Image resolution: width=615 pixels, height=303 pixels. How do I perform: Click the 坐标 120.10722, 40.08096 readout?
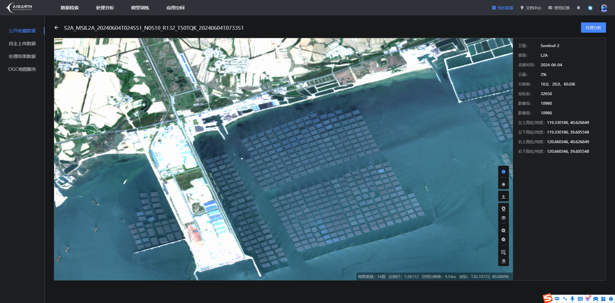[484, 277]
